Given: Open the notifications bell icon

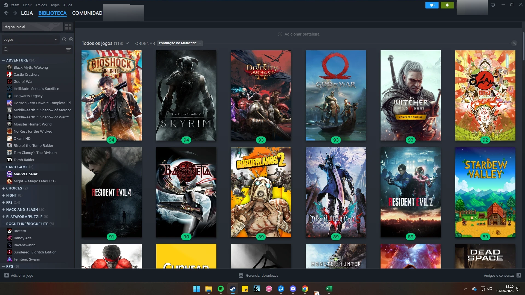Looking at the screenshot, I should tap(447, 5).
